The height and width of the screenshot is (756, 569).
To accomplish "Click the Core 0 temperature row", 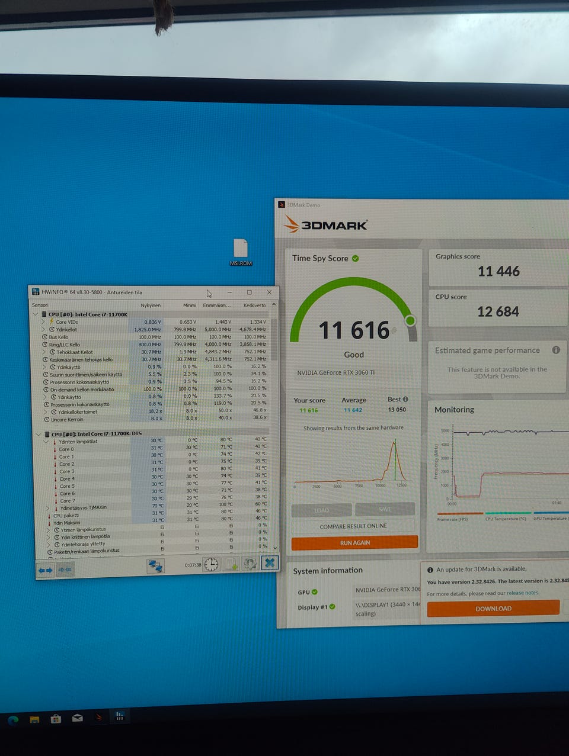I will (161, 448).
